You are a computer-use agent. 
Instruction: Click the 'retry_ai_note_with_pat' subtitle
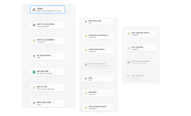45,89
